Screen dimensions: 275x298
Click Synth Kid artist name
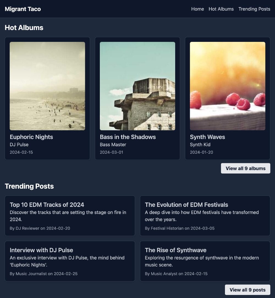tap(200, 145)
